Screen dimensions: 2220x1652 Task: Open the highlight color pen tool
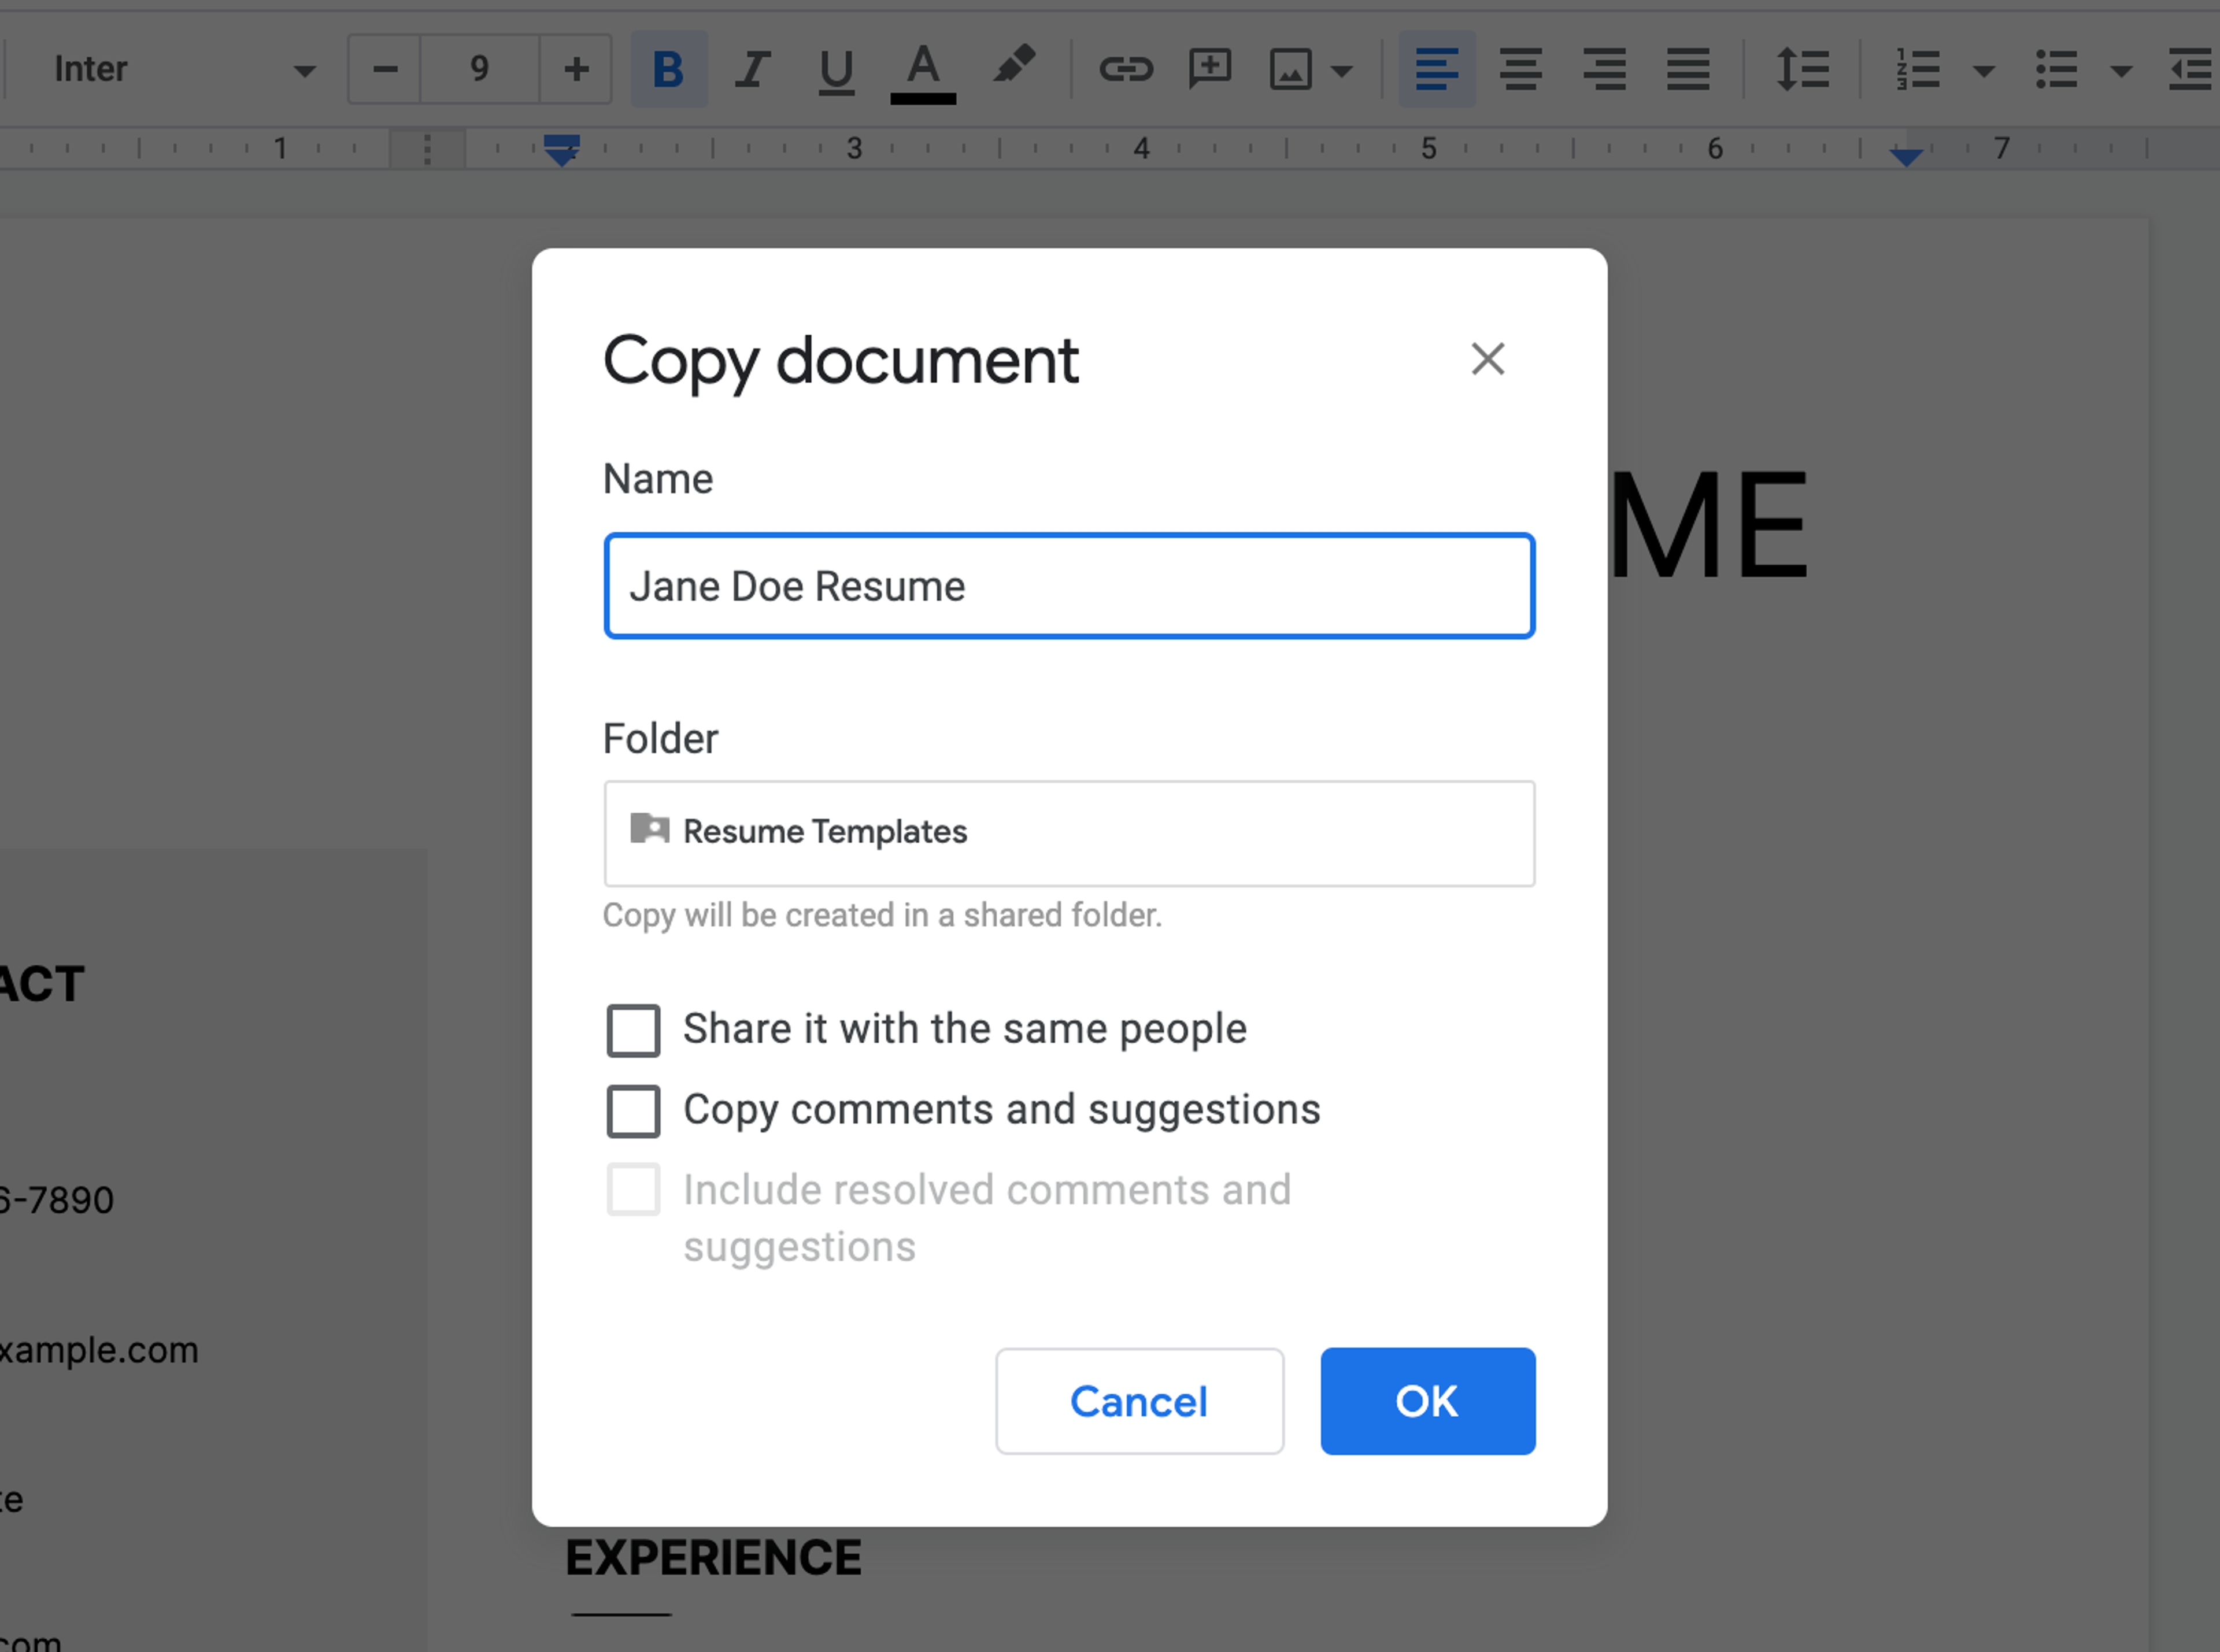pyautogui.click(x=1013, y=67)
